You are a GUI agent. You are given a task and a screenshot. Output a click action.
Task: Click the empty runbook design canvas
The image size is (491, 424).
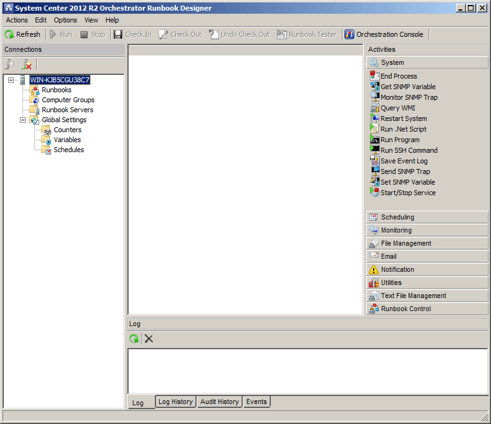pos(246,185)
